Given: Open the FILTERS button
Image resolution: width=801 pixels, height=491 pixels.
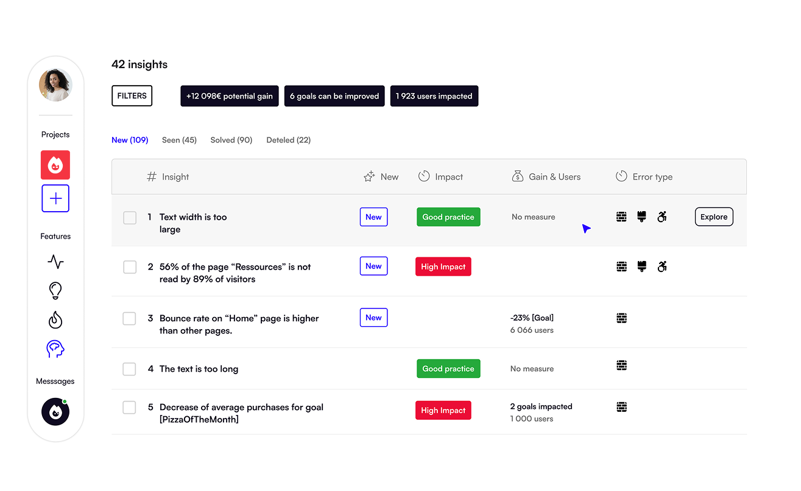Looking at the screenshot, I should tap(132, 96).
